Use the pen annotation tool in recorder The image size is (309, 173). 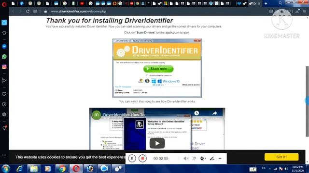[212, 158]
